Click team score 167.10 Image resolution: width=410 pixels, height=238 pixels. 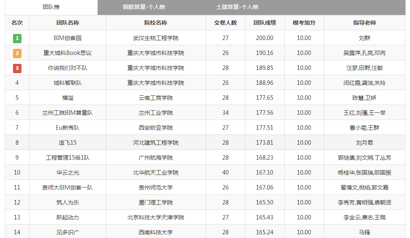pos(265,173)
